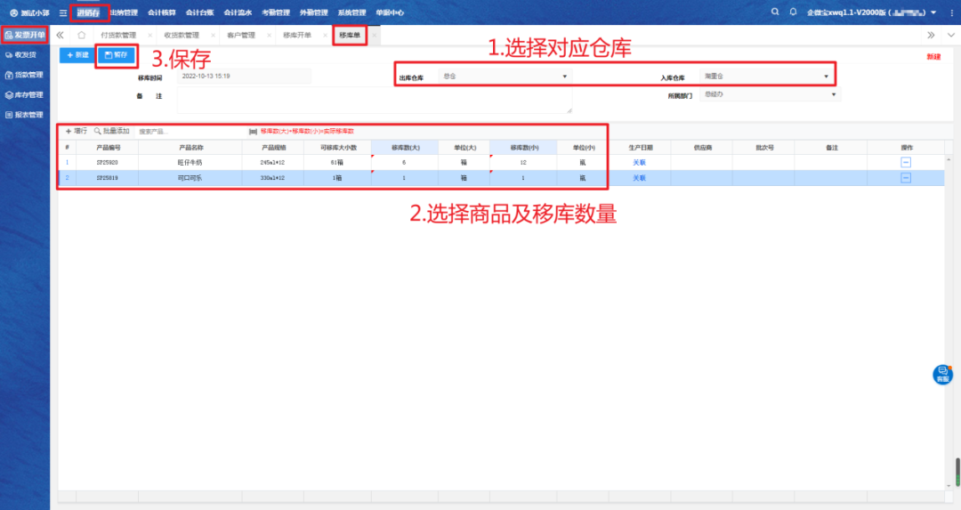Screen dimensions: 961x510
Task: Expand the 出库仓库 dropdown
Action: tap(565, 77)
